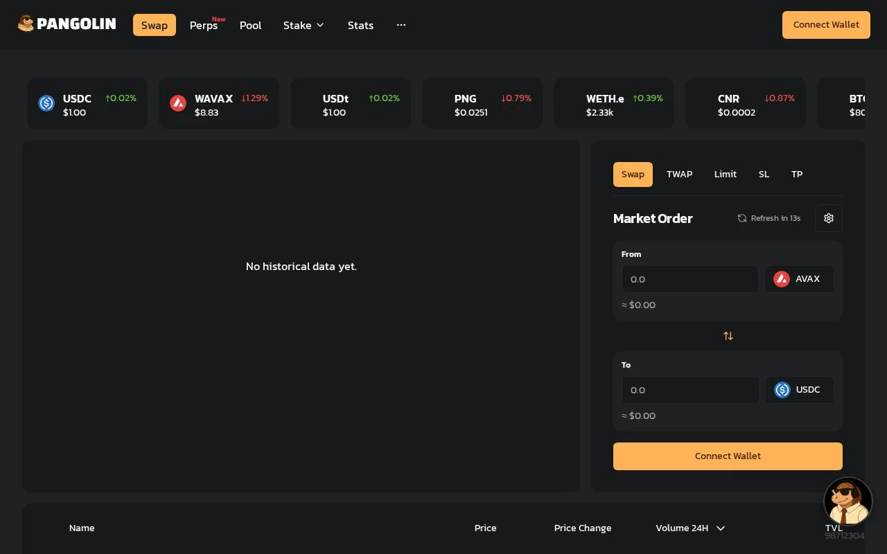The height and width of the screenshot is (554, 887).
Task: Click the From amount input field
Action: tap(690, 279)
